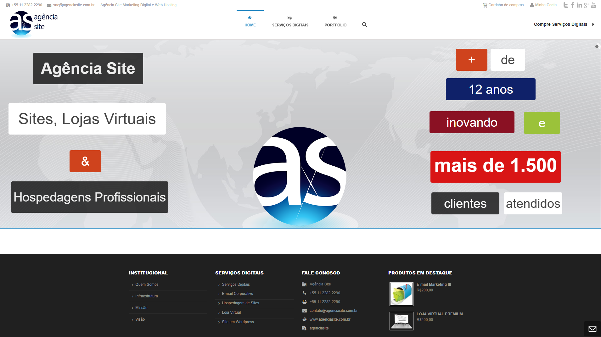601x337 pixels.
Task: Expand Compre Serviços Digitais arrow
Action: point(593,24)
